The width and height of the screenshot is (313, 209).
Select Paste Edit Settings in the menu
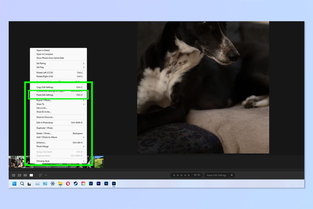coord(52,95)
